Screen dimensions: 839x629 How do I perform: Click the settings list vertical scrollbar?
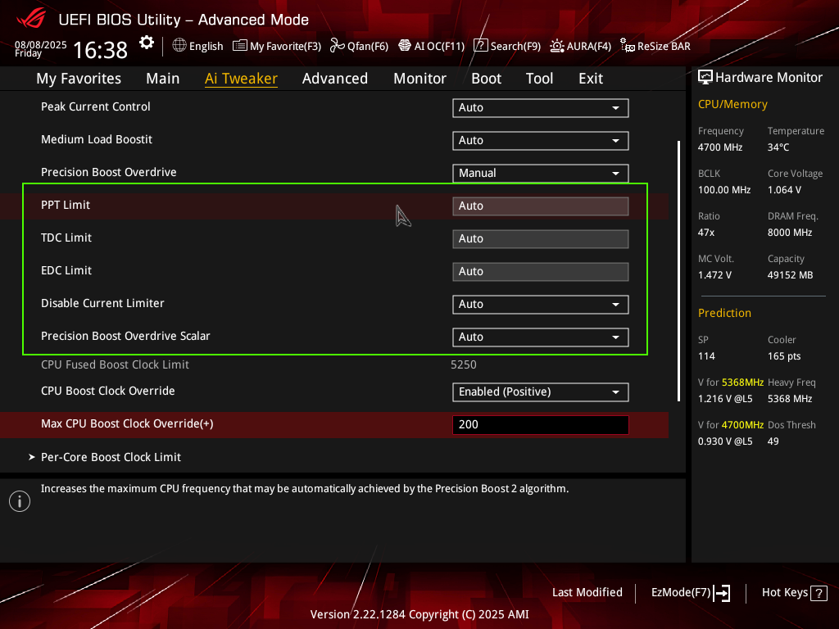678,270
